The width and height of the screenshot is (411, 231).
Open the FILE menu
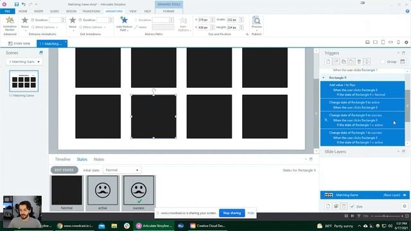[7, 12]
